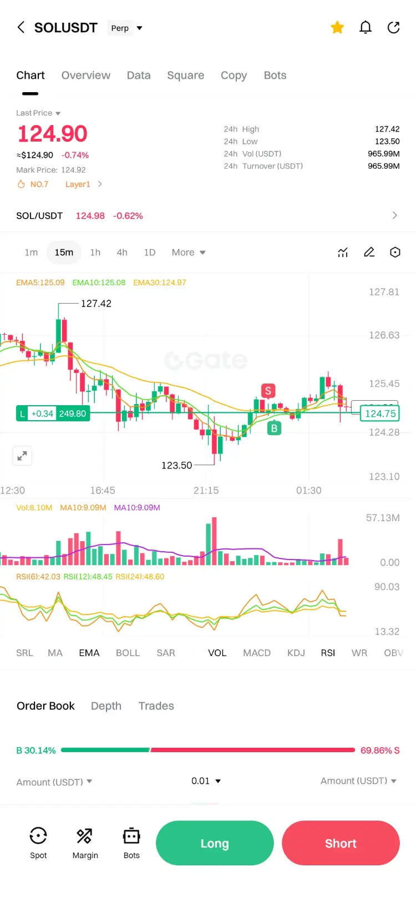This screenshot has width=416, height=897.
Task: Open the drawing pencil tool
Action: pyautogui.click(x=369, y=253)
